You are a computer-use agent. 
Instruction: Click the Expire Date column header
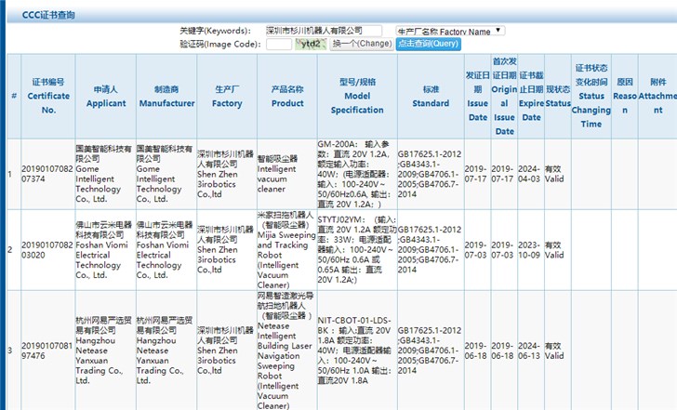coord(531,96)
